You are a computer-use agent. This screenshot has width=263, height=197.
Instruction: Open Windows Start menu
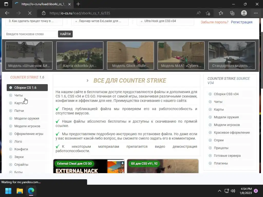coord(8,191)
